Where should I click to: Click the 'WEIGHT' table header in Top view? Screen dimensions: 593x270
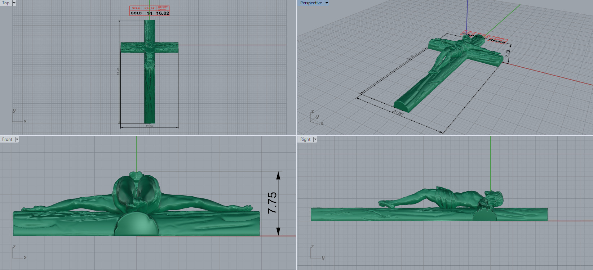[x=163, y=8]
